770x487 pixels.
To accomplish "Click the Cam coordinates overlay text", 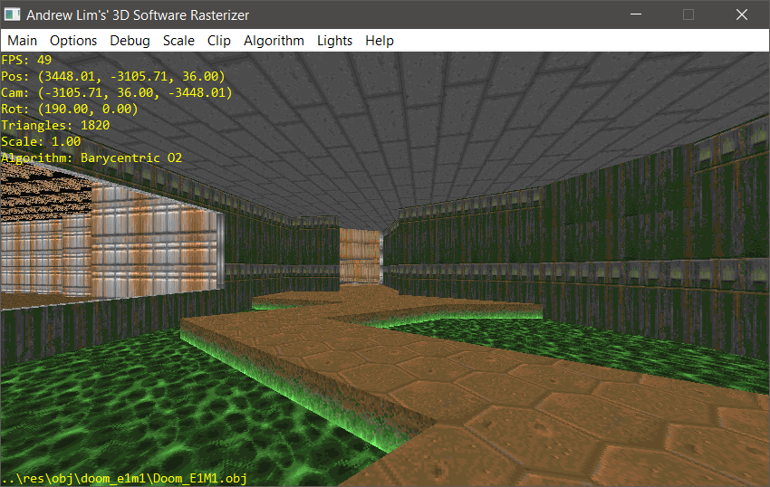I will [116, 93].
